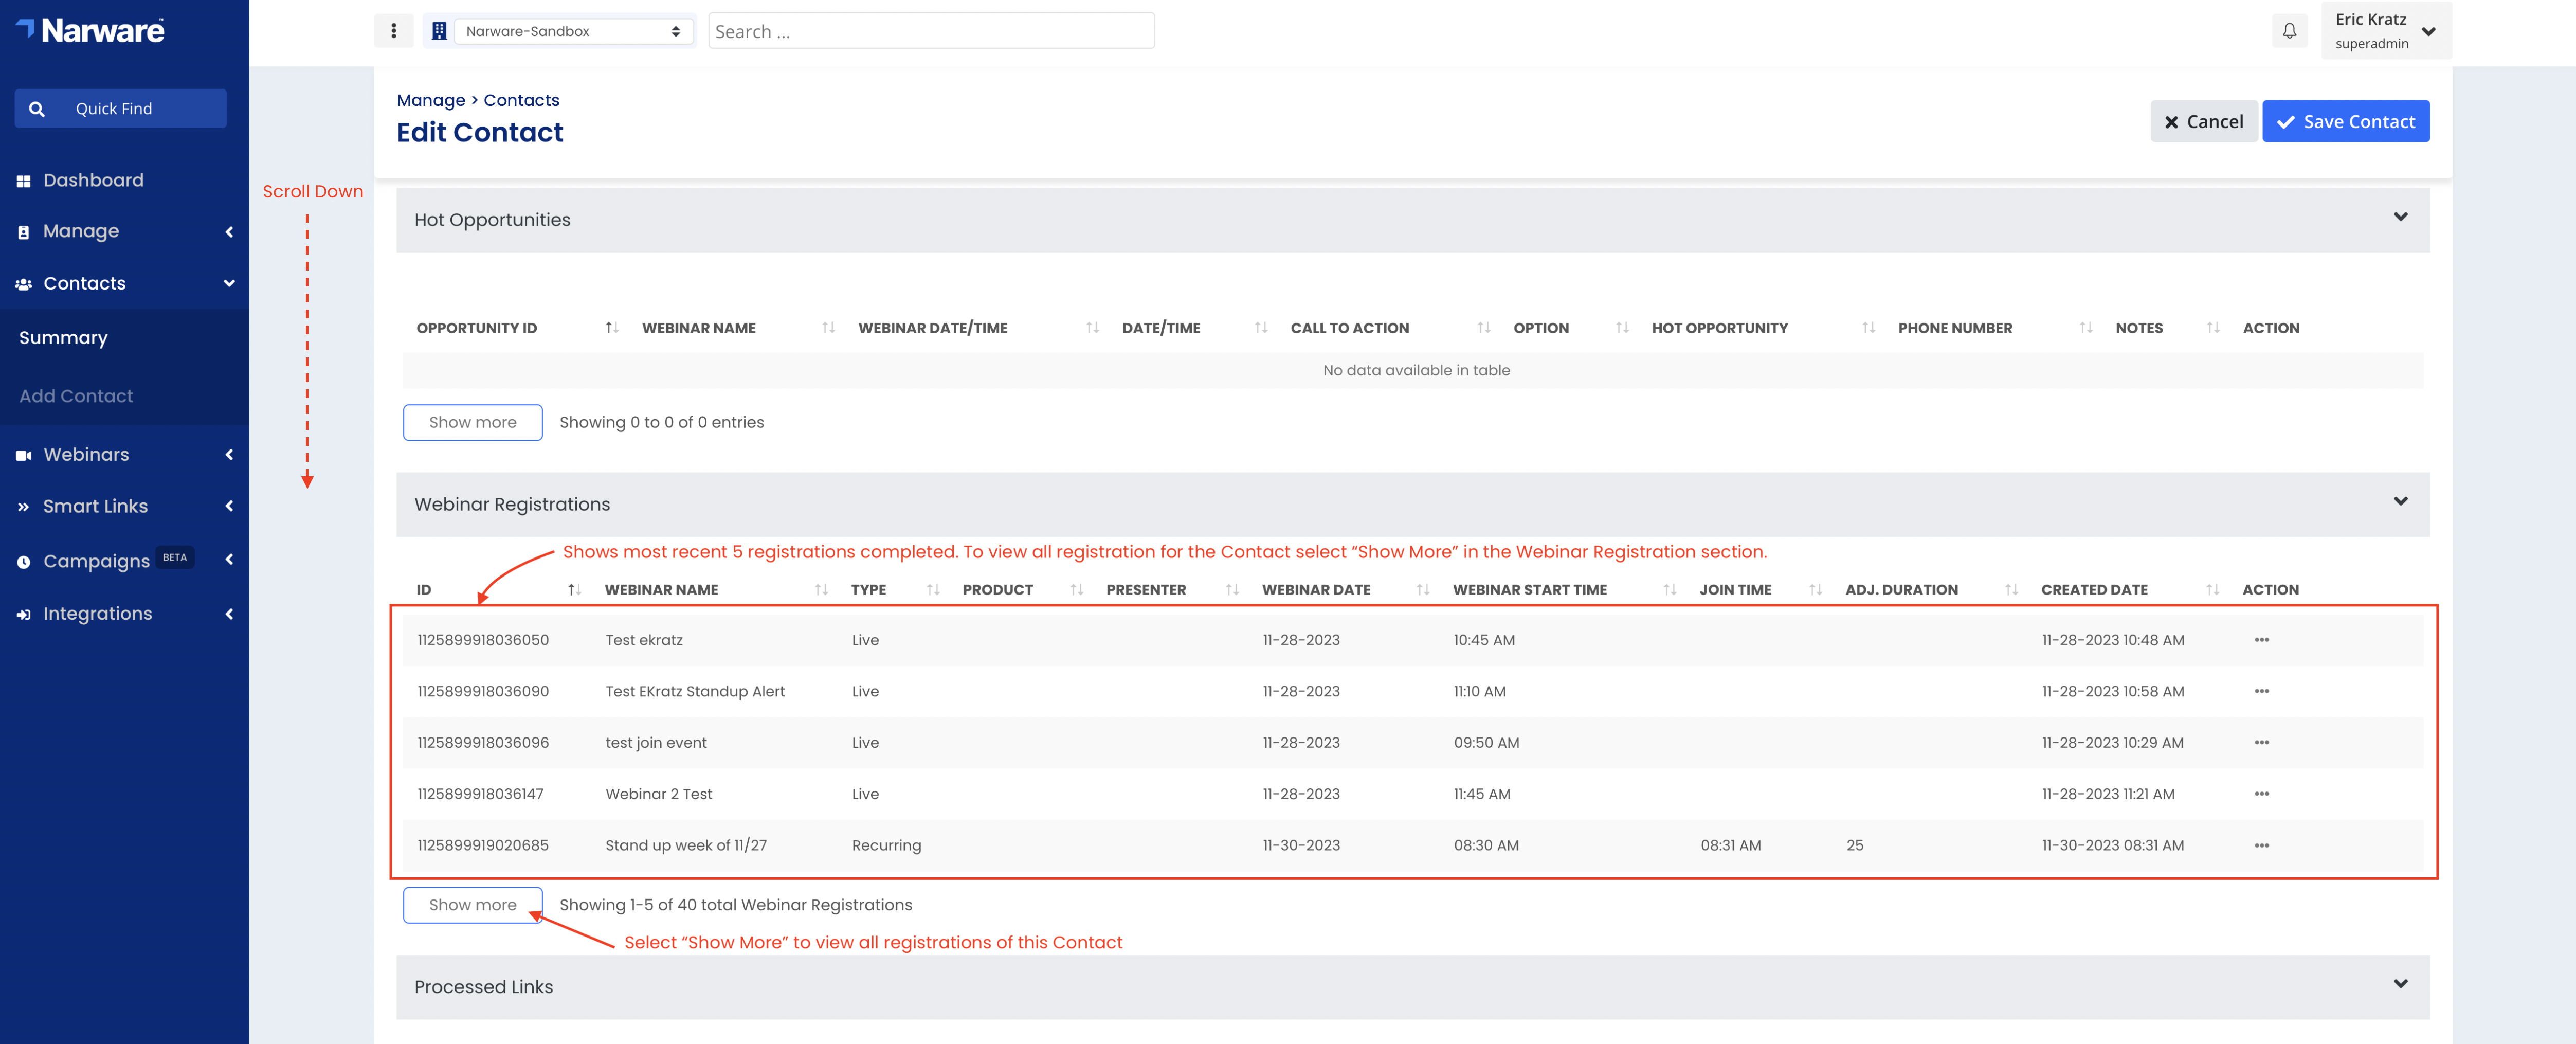Click the Contacts people icon in sidebar
Screen dimensions: 2576x1044
tap(24, 284)
